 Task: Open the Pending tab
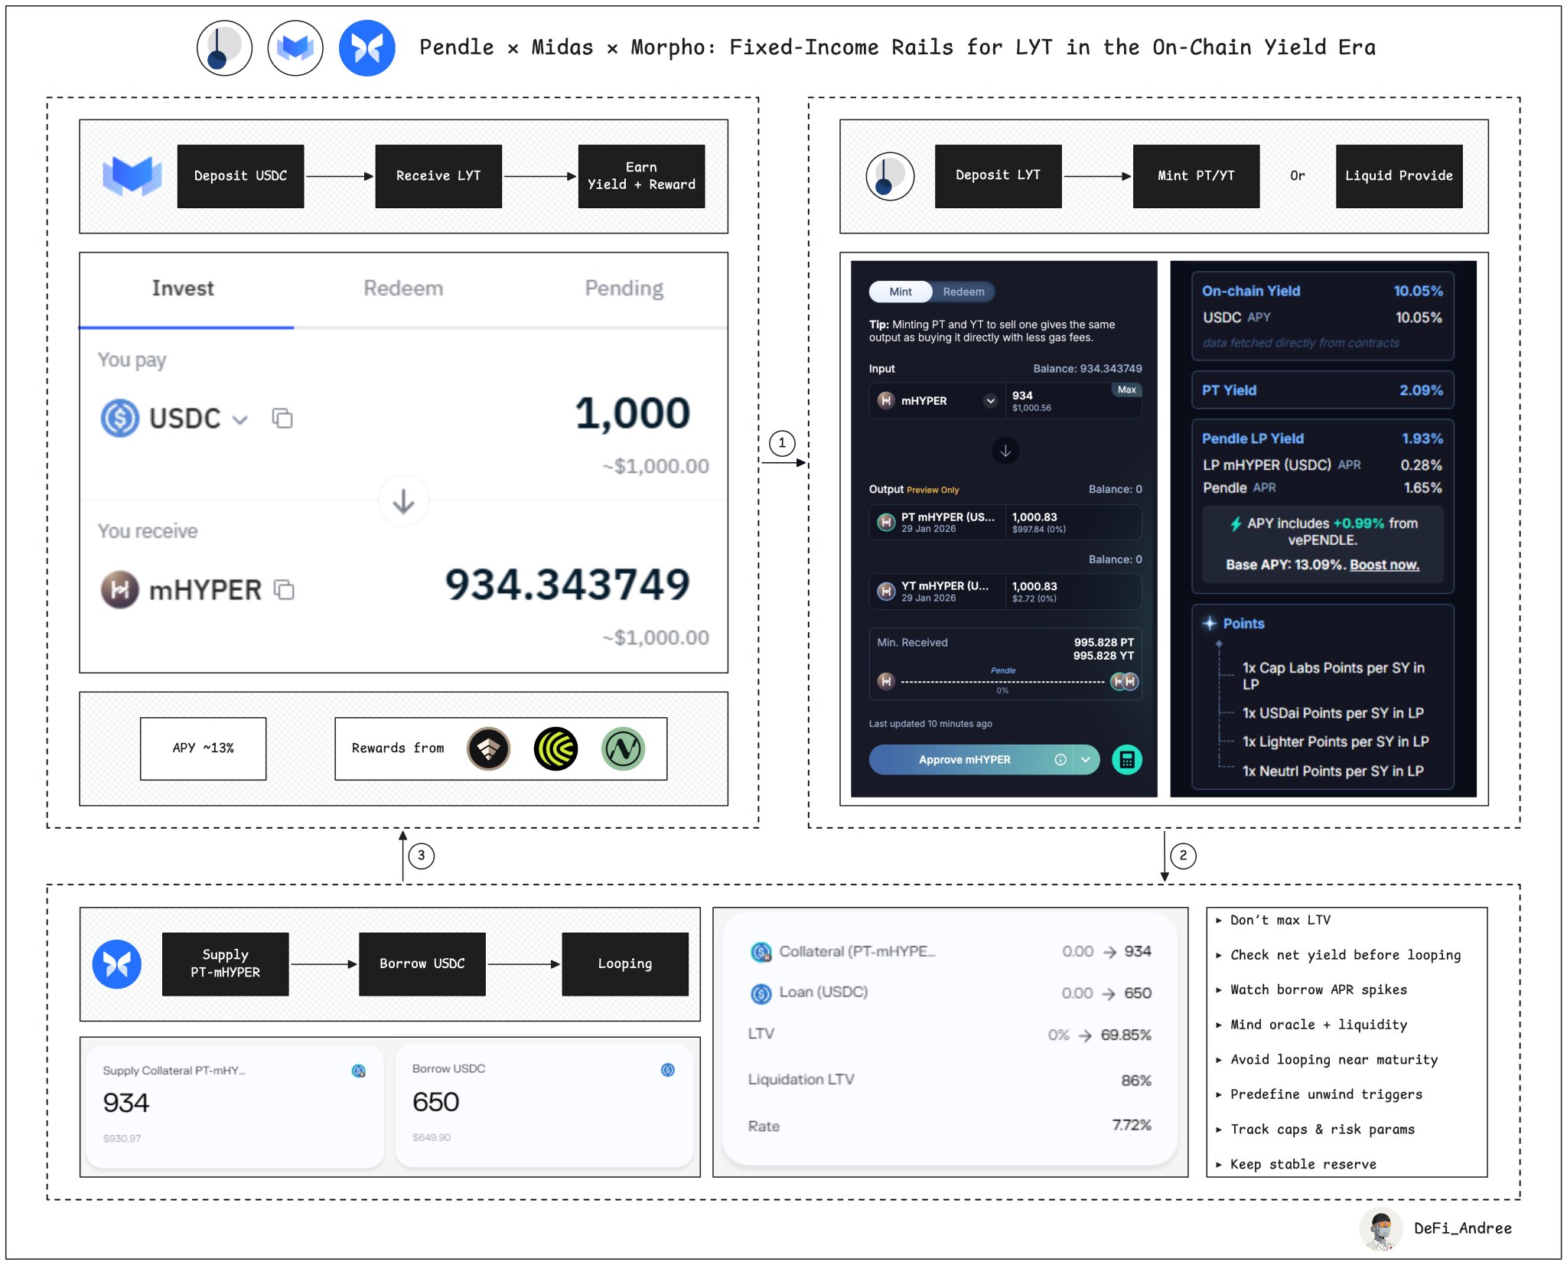point(624,289)
